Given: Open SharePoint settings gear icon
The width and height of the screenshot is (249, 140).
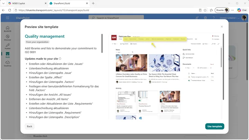Looking at the screenshot, I should pyautogui.click(x=205, y=18).
